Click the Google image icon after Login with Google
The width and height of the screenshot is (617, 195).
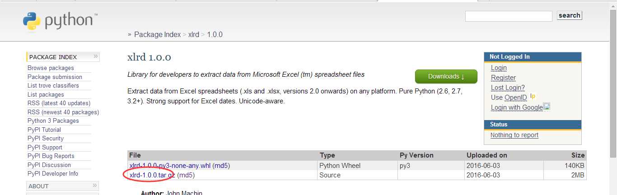pyautogui.click(x=547, y=107)
